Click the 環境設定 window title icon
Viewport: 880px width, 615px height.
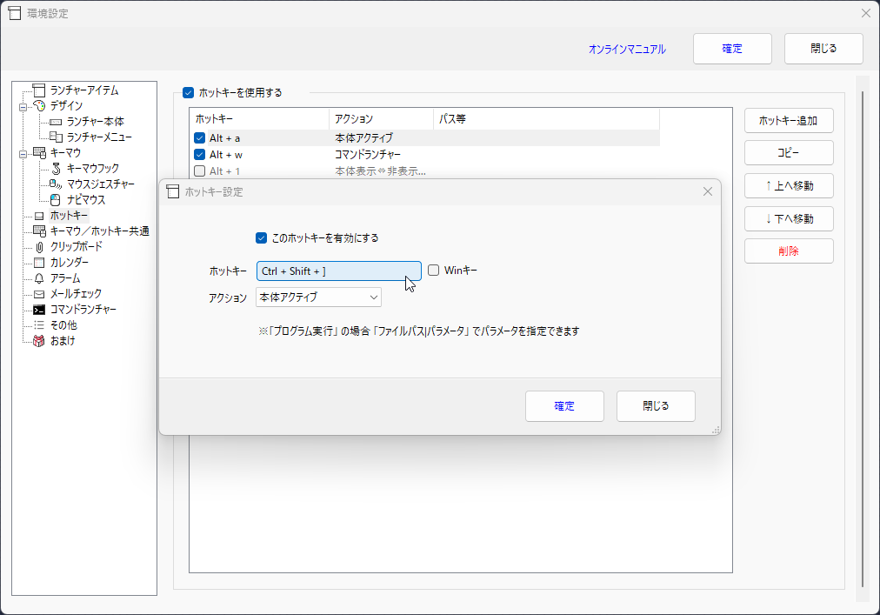(x=15, y=13)
